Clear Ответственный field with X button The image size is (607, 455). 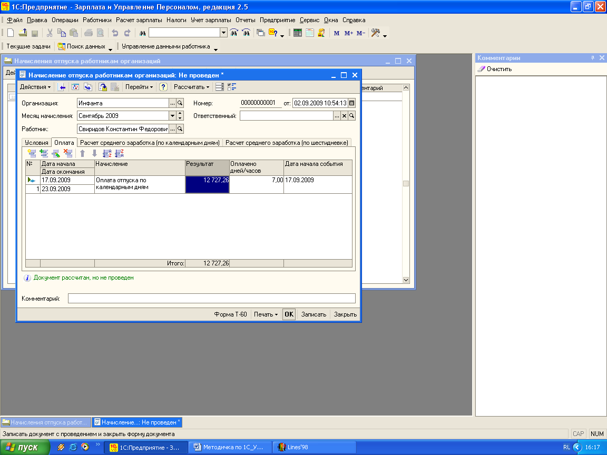click(344, 116)
